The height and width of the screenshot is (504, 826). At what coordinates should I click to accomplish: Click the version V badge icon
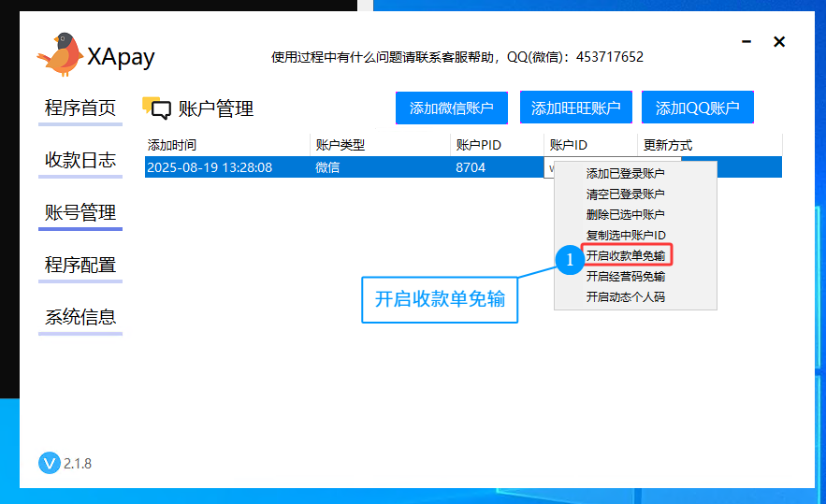click(49, 463)
